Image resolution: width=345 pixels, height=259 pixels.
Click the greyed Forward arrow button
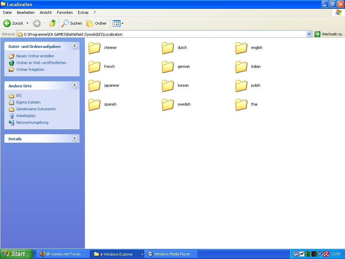tap(37, 23)
